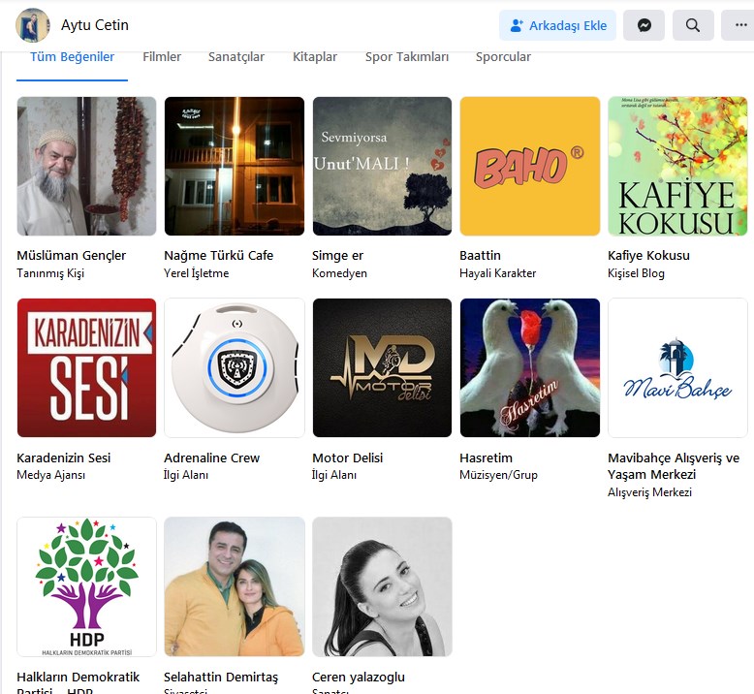This screenshot has height=694, width=754.
Task: Click Halkların Demokratik Partisi name link
Action: 78,684
